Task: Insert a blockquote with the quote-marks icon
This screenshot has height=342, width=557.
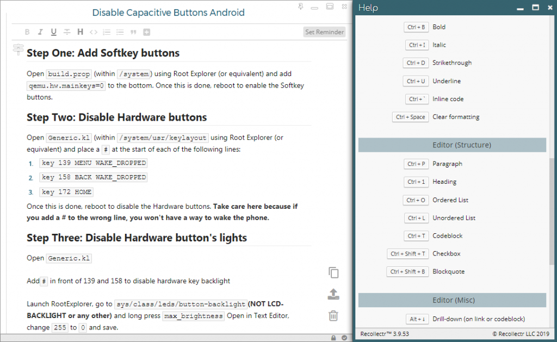Action: 133,32
